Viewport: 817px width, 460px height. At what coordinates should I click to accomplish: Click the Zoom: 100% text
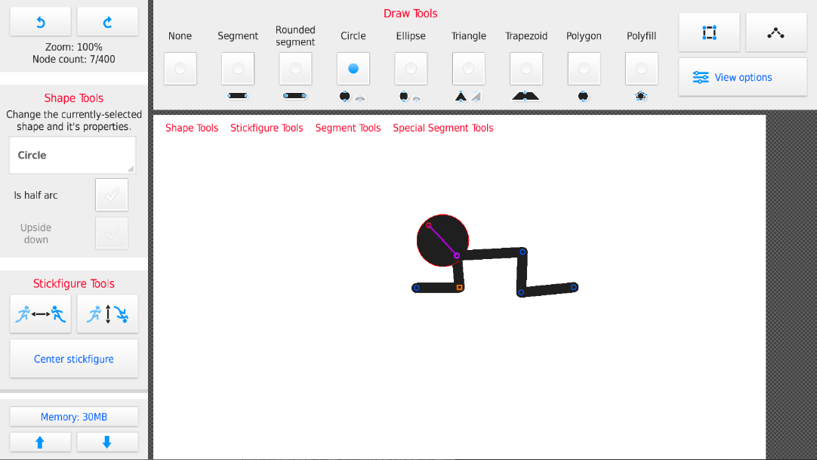[74, 47]
